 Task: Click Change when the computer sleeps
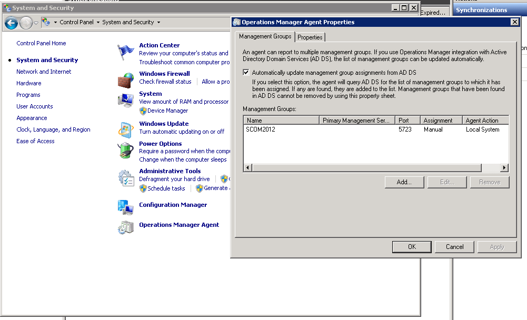pyautogui.click(x=183, y=159)
